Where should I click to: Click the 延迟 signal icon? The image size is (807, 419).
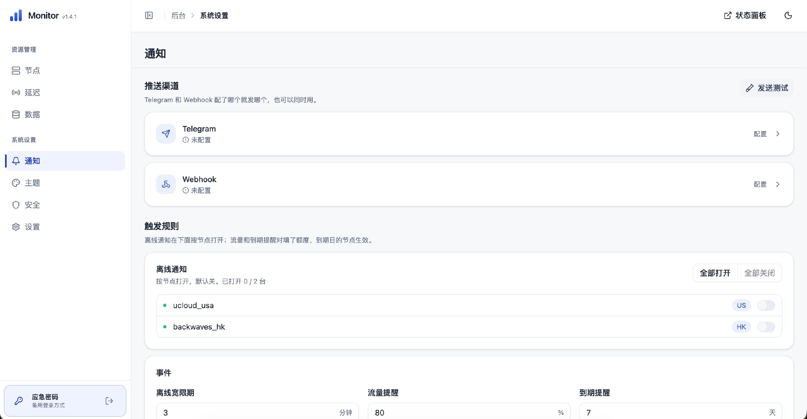coord(16,93)
